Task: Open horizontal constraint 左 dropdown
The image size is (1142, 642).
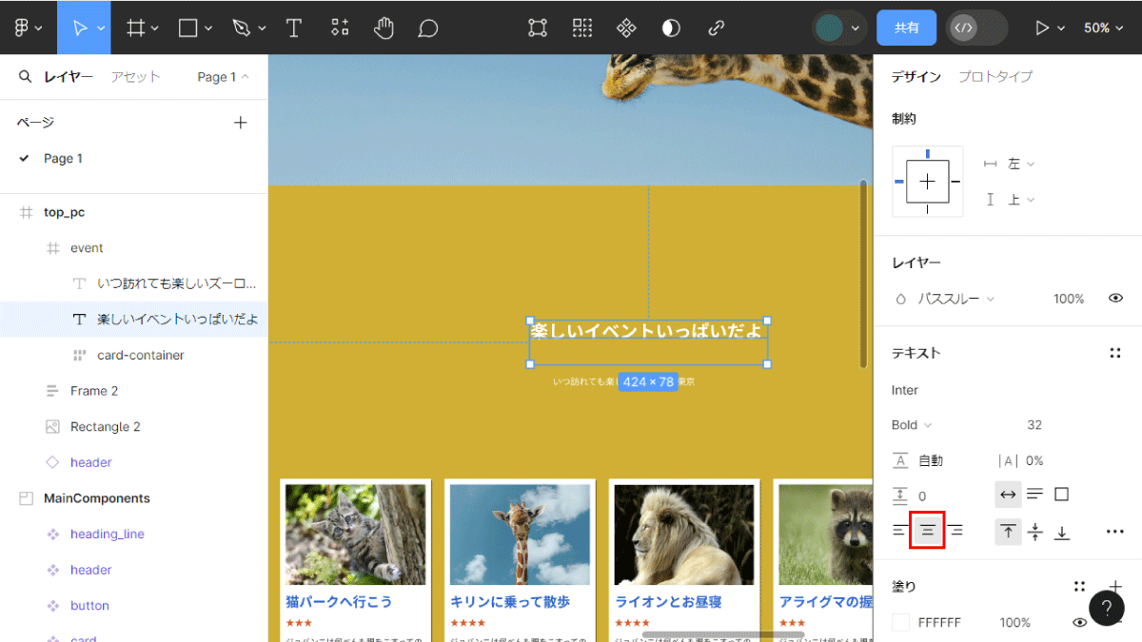Action: click(1020, 164)
